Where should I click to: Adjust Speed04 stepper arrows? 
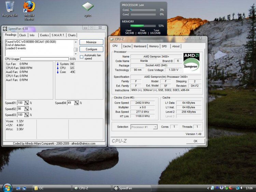pyautogui.click(x=76, y=103)
